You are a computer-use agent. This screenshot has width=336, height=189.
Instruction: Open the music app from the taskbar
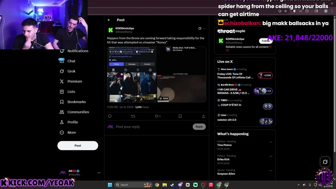[x=211, y=185]
